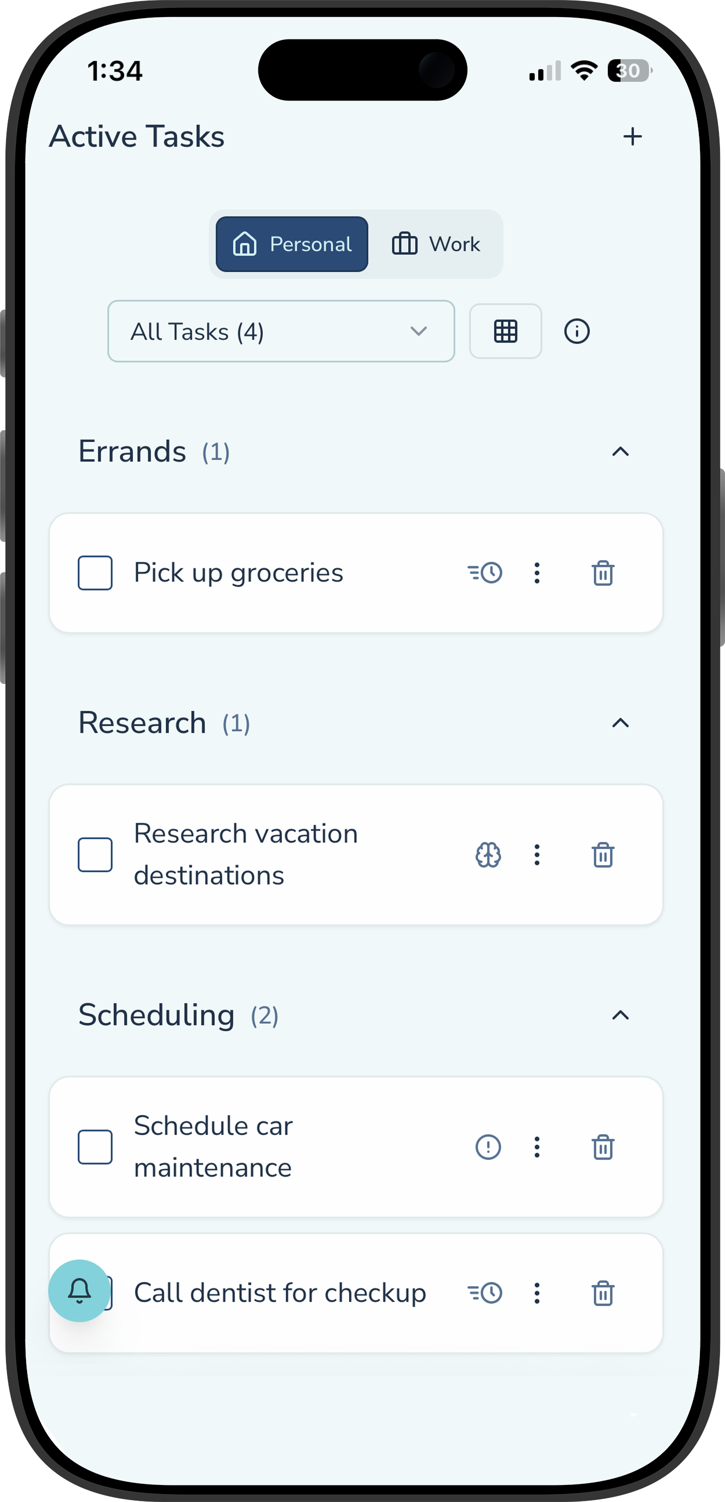
Task: Switch to grid view of tasks
Action: 505,331
